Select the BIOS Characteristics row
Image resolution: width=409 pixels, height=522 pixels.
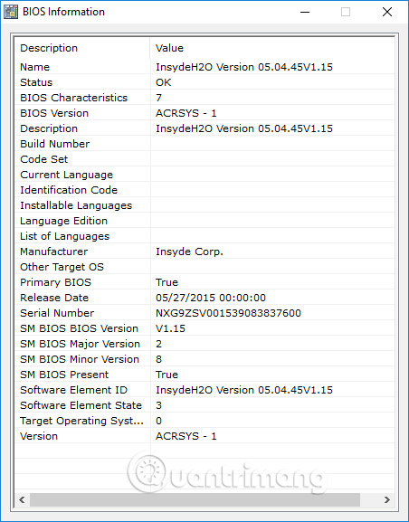[204, 98]
